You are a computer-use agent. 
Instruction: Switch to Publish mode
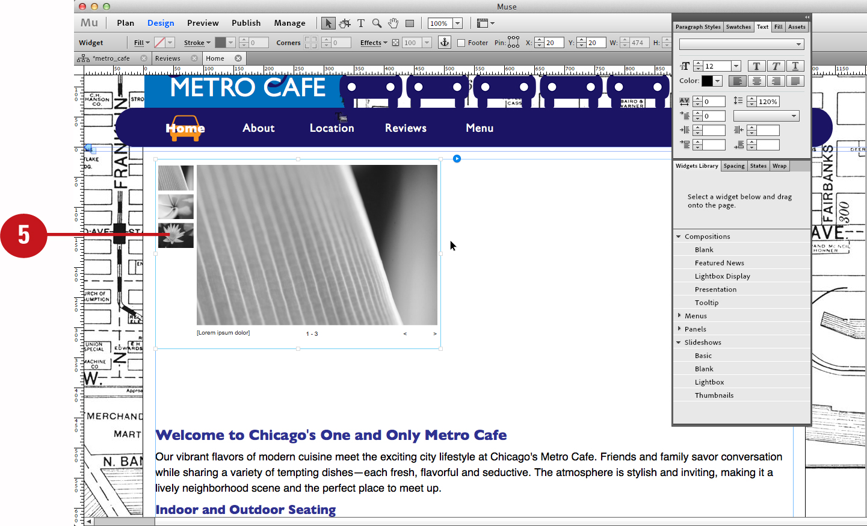246,23
